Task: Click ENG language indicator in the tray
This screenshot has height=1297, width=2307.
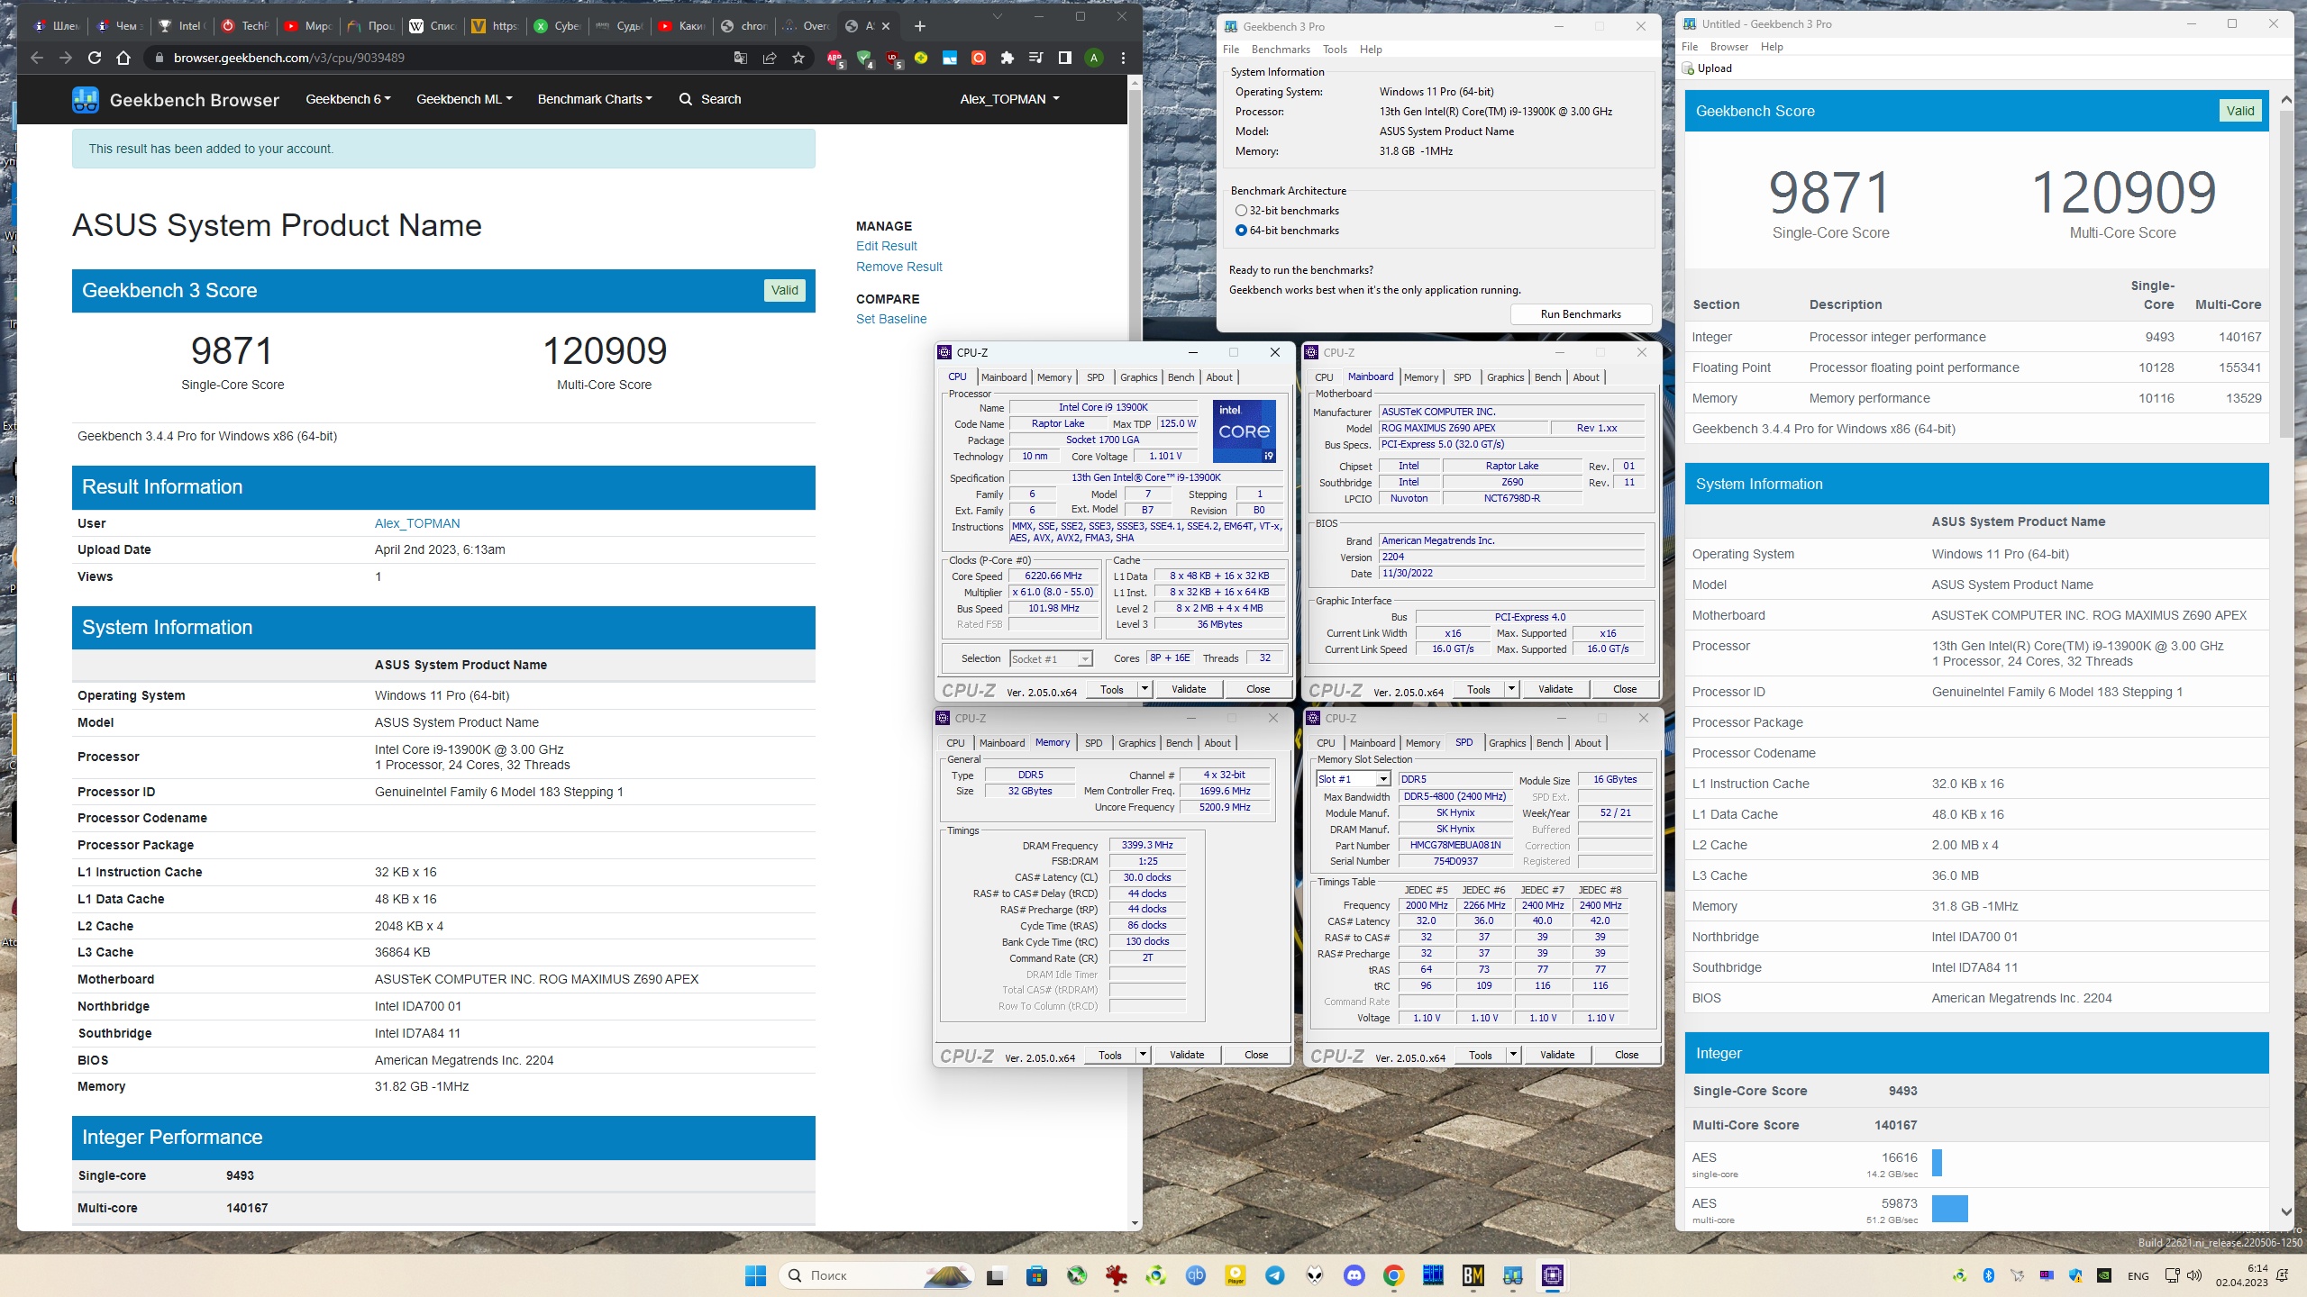Action: pos(2138,1275)
